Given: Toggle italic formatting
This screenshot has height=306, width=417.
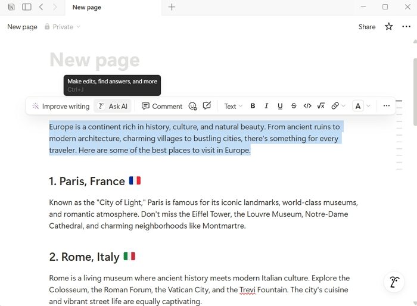Looking at the screenshot, I should [x=266, y=106].
